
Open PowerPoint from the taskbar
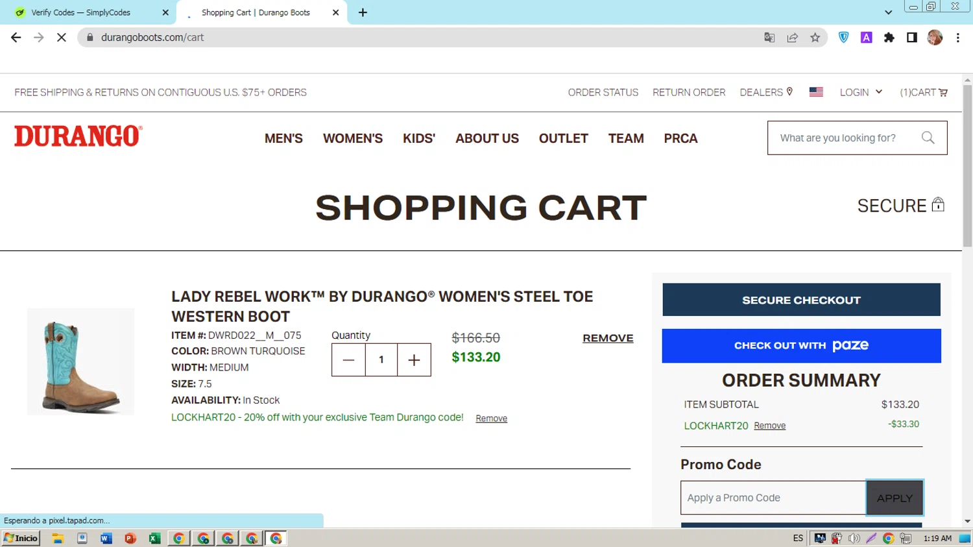click(130, 538)
